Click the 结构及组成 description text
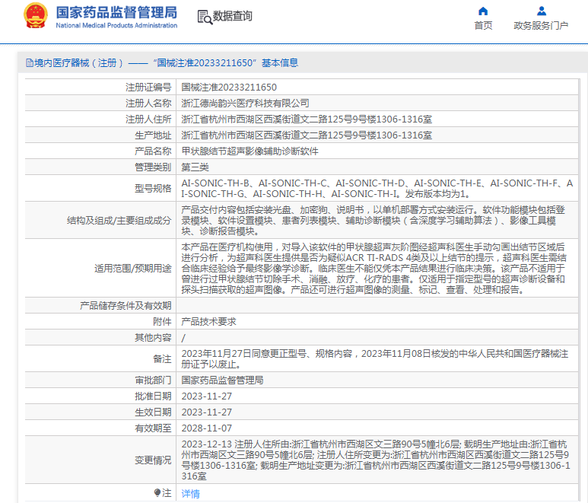Screen dimensions: 588x503 373,220
